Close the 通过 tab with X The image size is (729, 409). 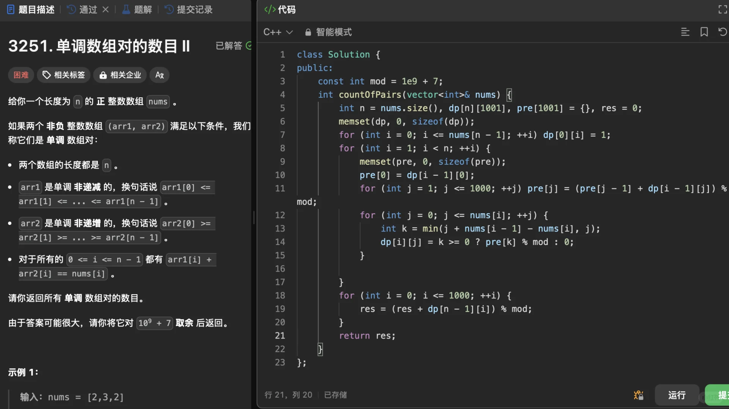point(106,9)
